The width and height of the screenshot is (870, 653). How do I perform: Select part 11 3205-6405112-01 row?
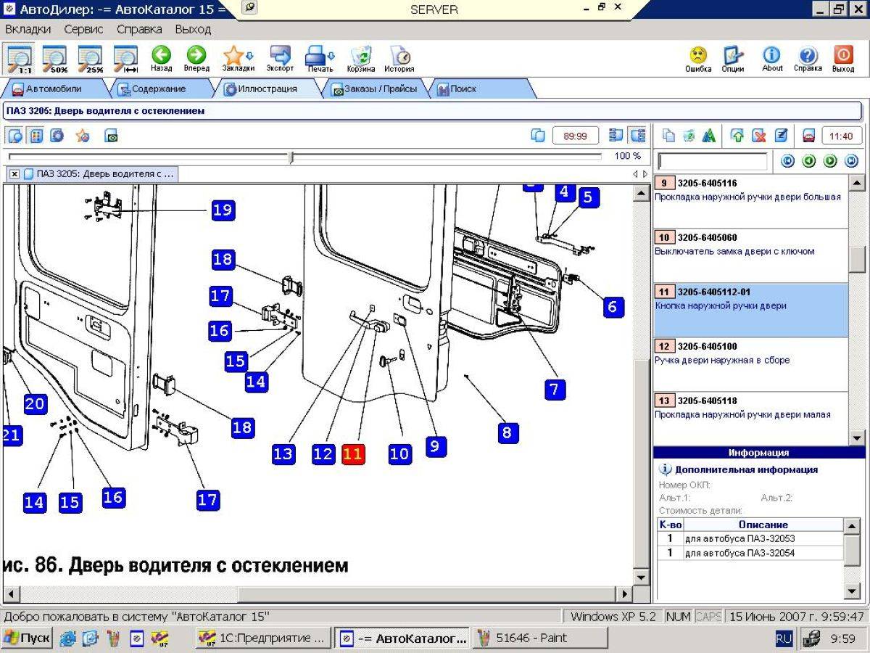tap(750, 311)
